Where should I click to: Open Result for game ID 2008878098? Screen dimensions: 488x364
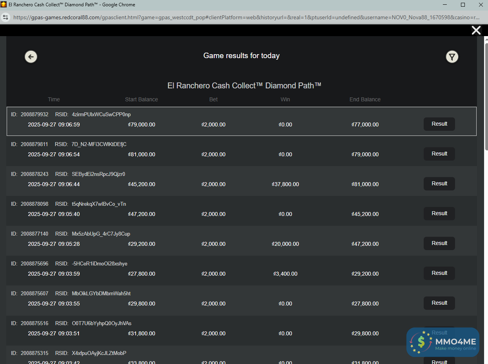tap(439, 214)
